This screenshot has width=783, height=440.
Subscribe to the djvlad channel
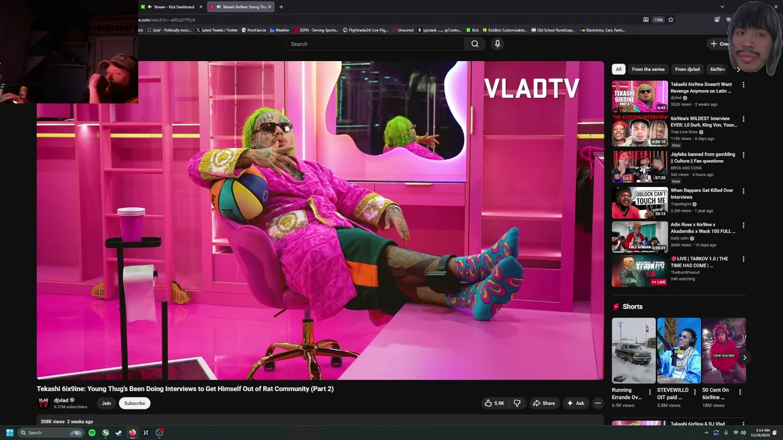135,403
